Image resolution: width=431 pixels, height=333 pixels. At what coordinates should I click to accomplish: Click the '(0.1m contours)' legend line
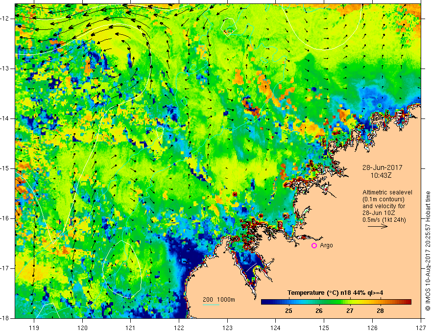coord(383,199)
